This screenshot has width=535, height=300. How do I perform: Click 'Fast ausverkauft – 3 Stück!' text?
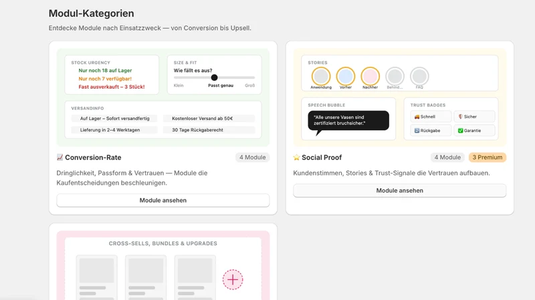pyautogui.click(x=112, y=87)
